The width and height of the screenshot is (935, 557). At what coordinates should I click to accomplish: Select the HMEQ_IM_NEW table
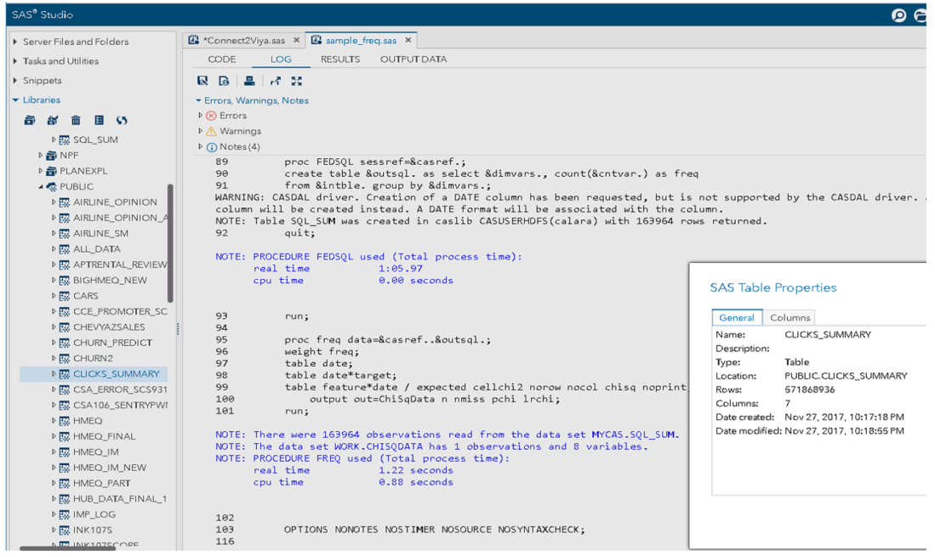(110, 468)
